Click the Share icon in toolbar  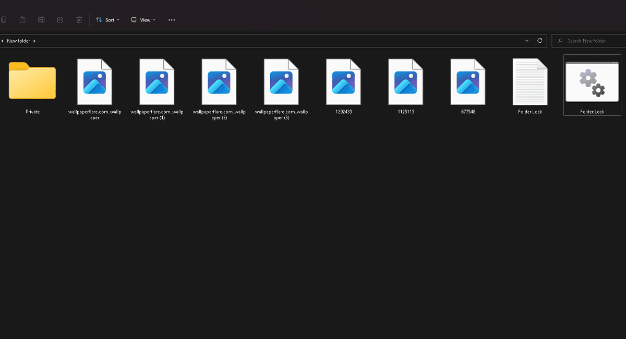click(x=60, y=20)
